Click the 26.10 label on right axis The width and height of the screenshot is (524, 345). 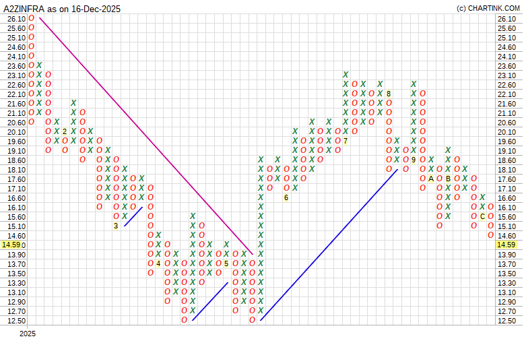pyautogui.click(x=506, y=19)
